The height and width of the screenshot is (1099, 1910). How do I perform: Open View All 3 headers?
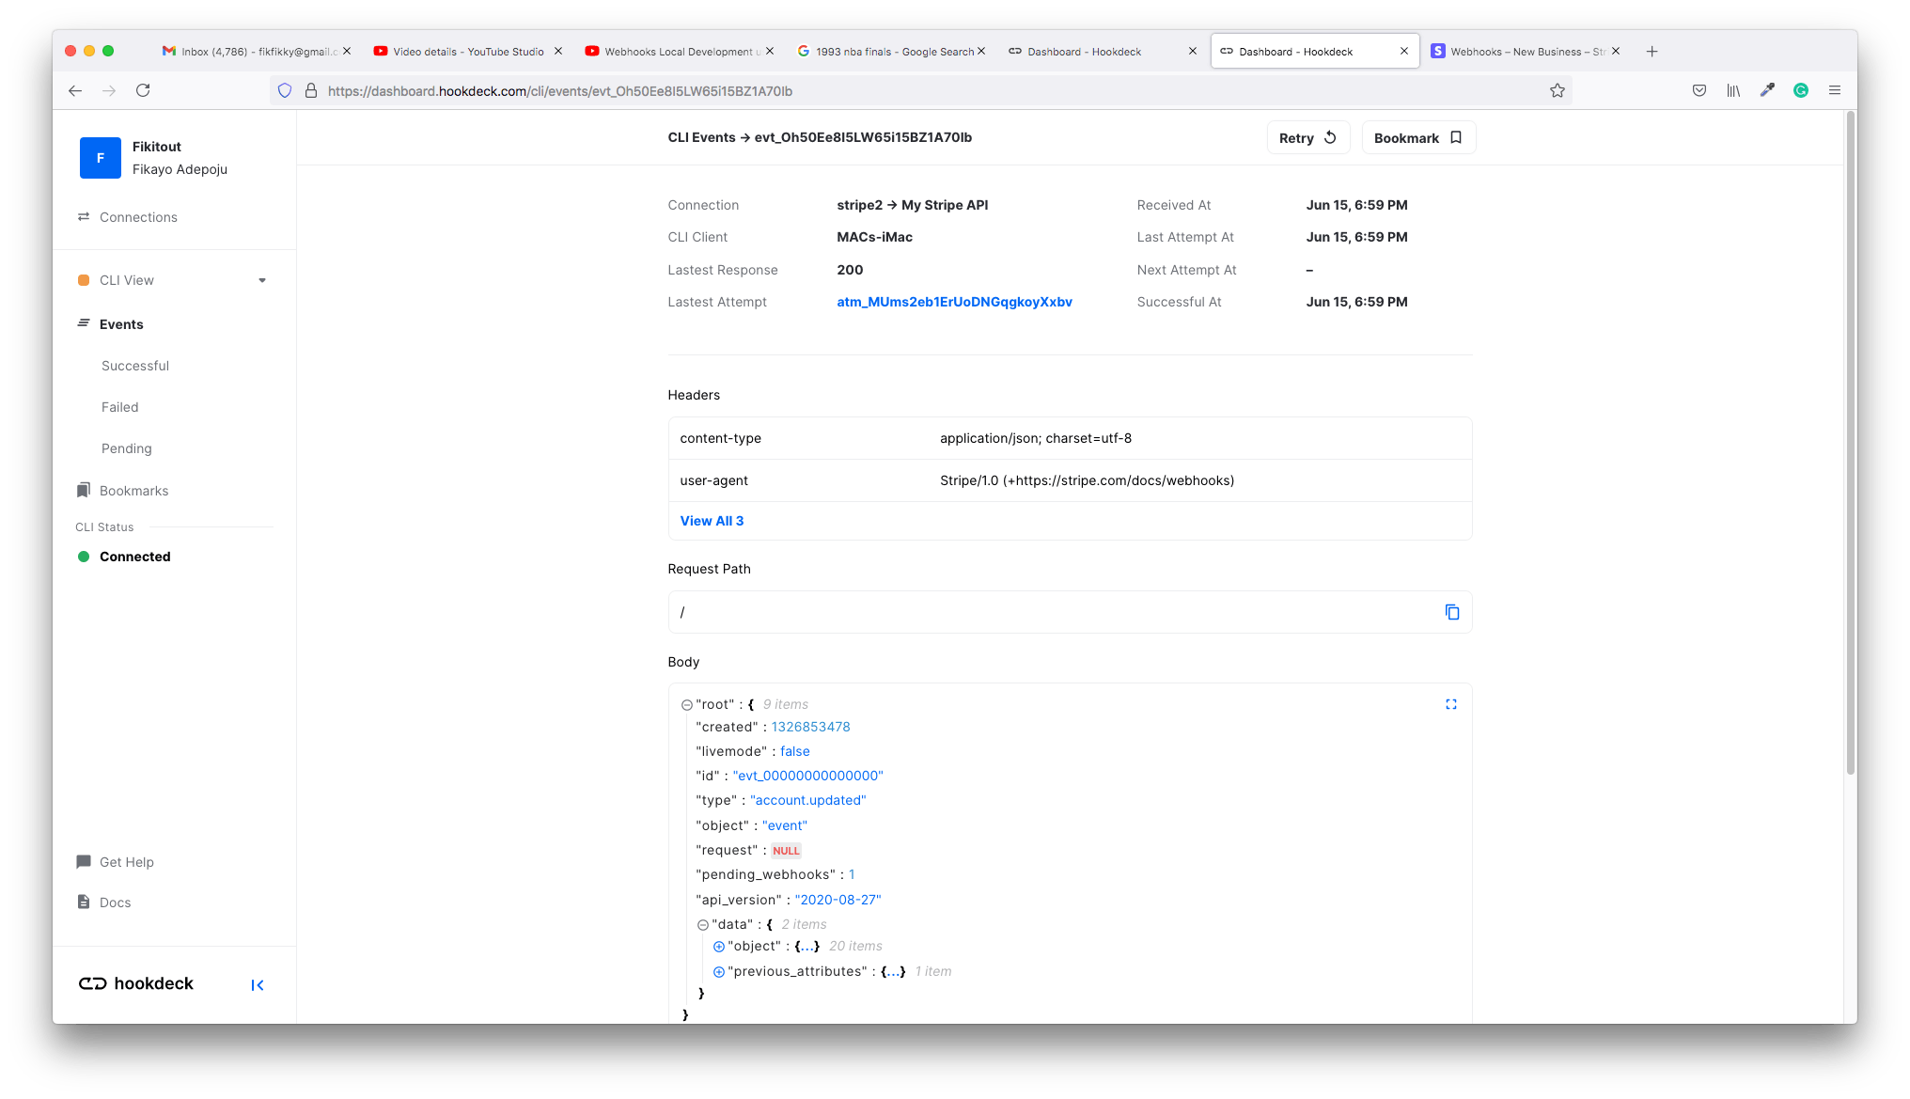712,520
